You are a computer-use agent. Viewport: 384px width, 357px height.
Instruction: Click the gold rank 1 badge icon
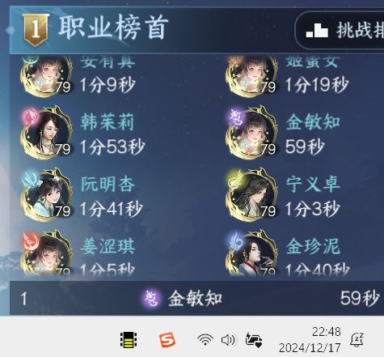(36, 29)
